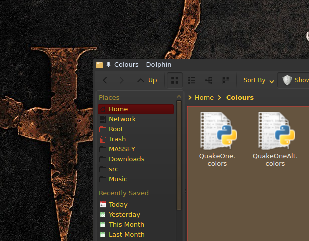Click the Last Month calendar icon
The height and width of the screenshot is (241, 309).
[103, 235]
